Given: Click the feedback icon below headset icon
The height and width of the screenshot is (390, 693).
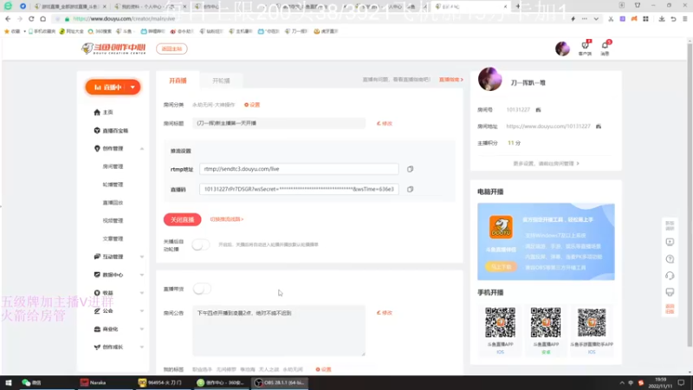Looking at the screenshot, I should click(670, 292).
